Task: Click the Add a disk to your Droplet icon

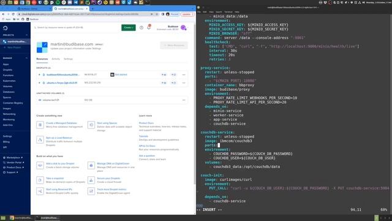Action: click(40, 165)
